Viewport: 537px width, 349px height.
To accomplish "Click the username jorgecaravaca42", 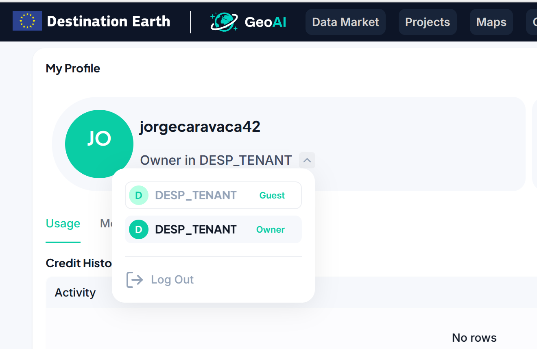I will coord(200,127).
